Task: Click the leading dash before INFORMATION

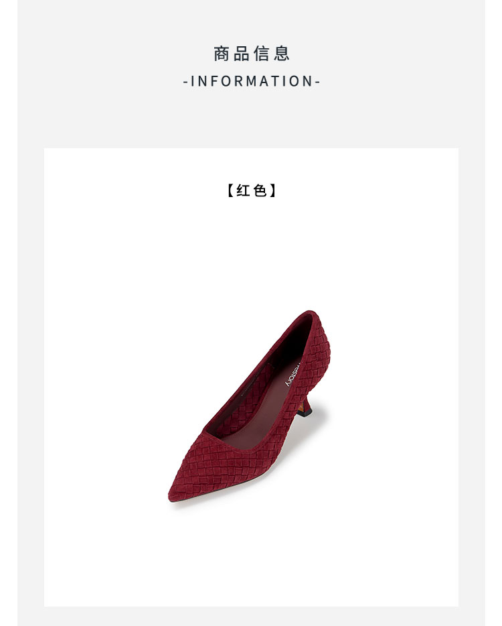Action: [185, 82]
